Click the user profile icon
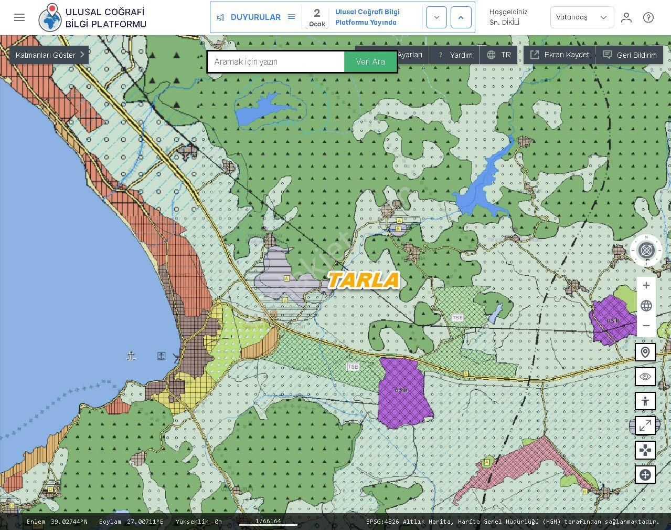Image resolution: width=671 pixels, height=530 pixels. 626,17
